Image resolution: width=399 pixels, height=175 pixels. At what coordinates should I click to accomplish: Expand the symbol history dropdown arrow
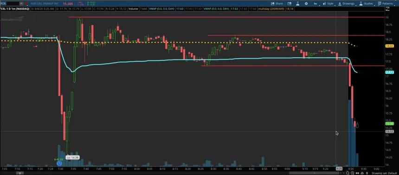click(x=21, y=4)
